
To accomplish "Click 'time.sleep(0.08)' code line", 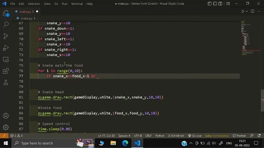I will click(x=55, y=129).
